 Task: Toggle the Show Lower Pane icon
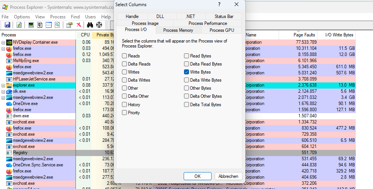[49, 25]
